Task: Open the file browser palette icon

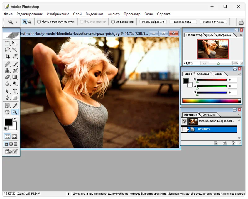Action: 241,22
